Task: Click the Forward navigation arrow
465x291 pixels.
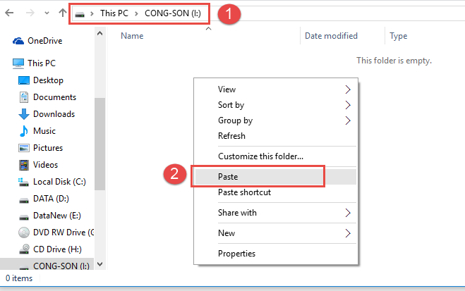Action: [x=31, y=13]
